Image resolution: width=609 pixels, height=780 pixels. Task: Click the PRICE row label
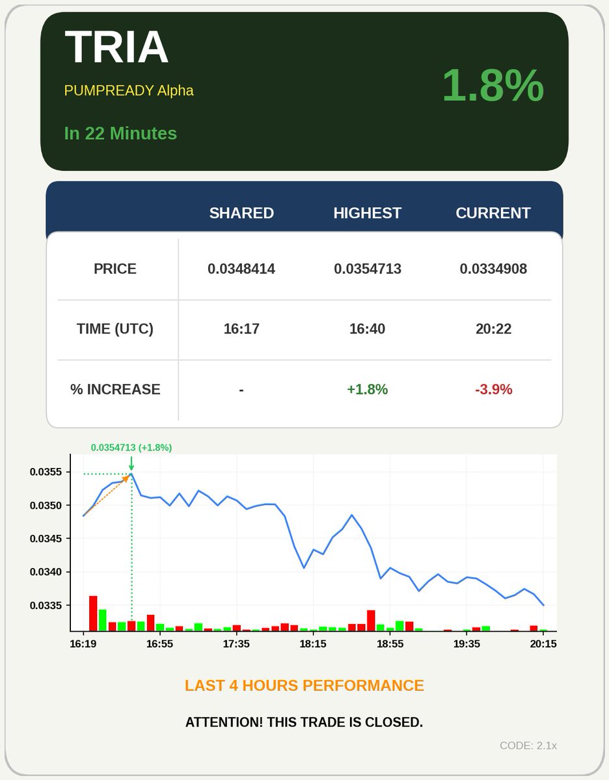point(115,269)
